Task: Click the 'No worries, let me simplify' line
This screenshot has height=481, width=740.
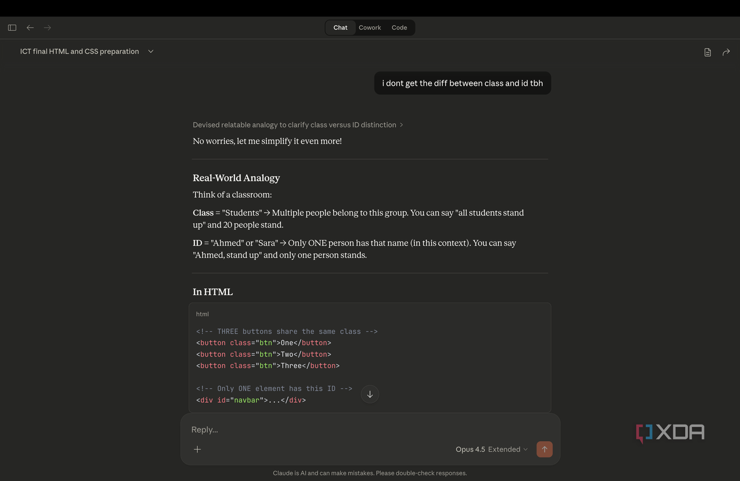Action: click(x=267, y=141)
